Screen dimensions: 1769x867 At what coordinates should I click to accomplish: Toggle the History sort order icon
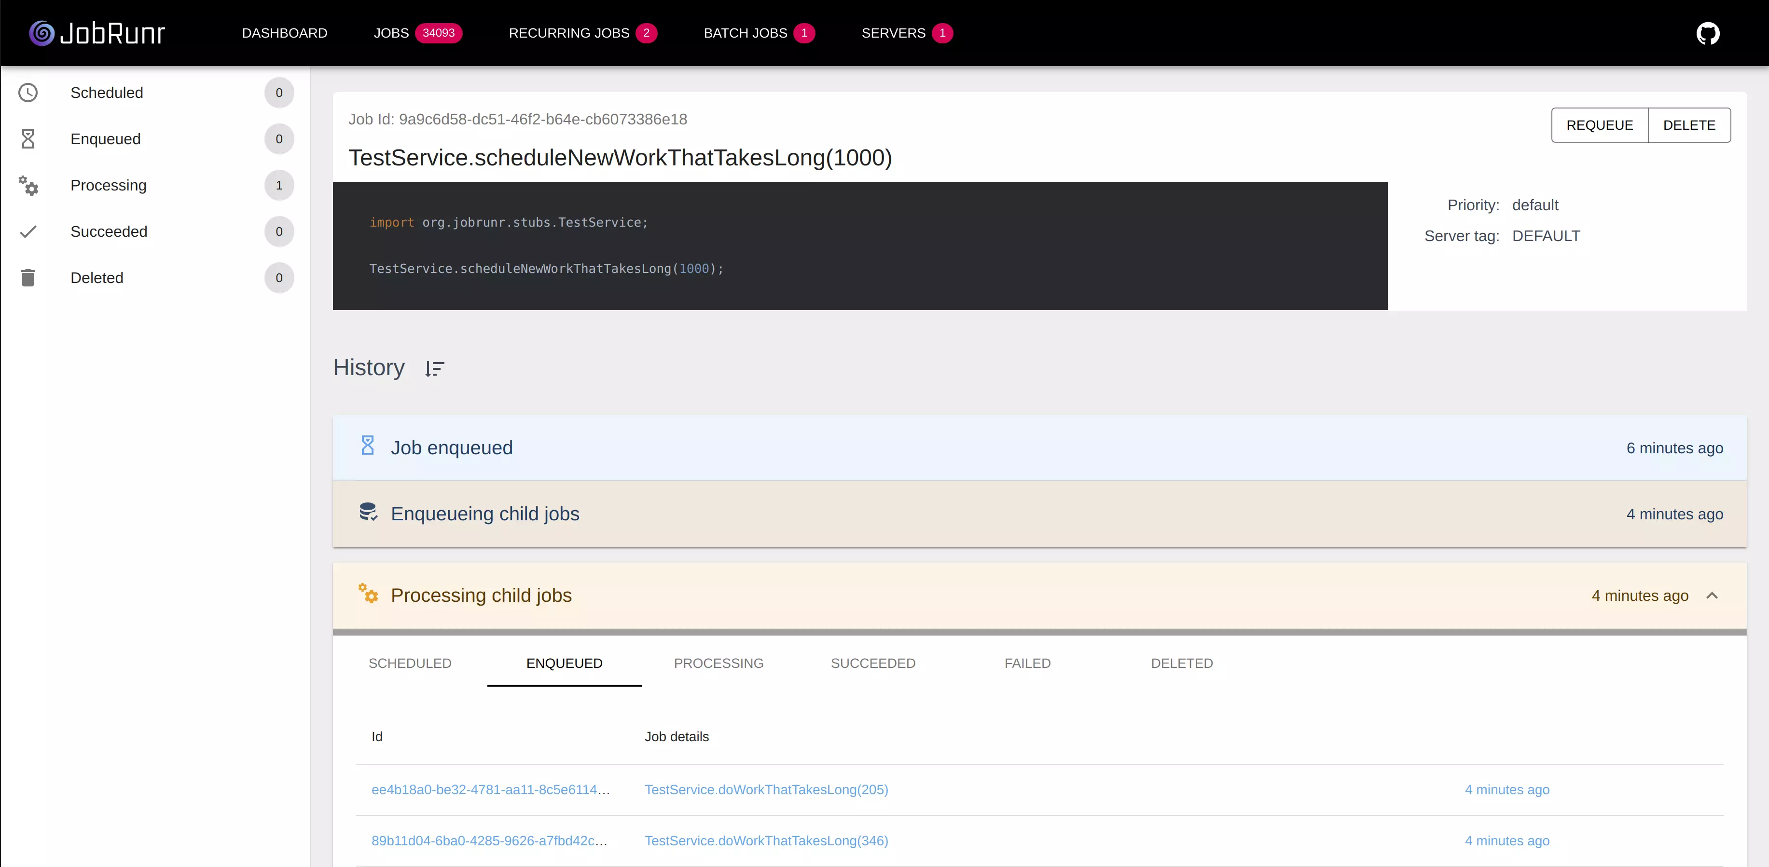434,368
